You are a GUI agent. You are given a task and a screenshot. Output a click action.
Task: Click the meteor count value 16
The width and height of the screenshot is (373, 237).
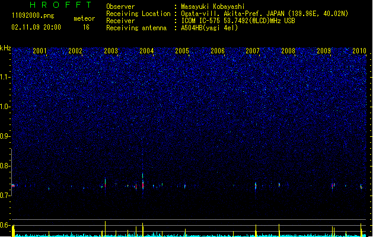tap(86, 27)
